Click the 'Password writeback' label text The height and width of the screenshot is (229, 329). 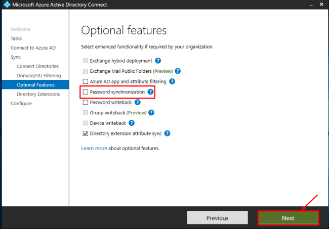pyautogui.click(x=111, y=102)
